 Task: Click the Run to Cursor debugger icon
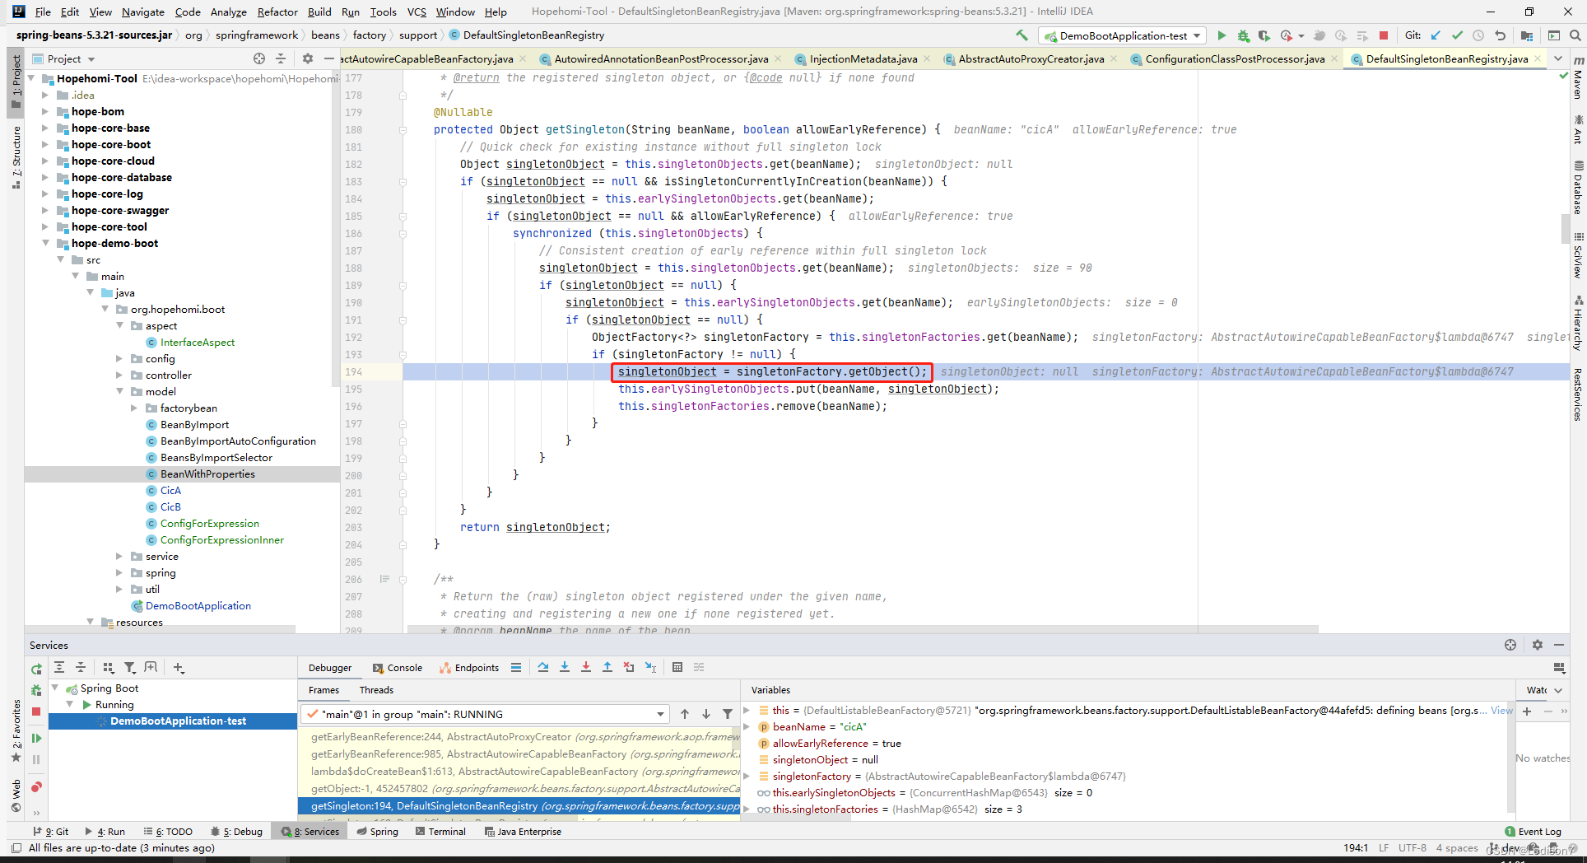tap(651, 667)
